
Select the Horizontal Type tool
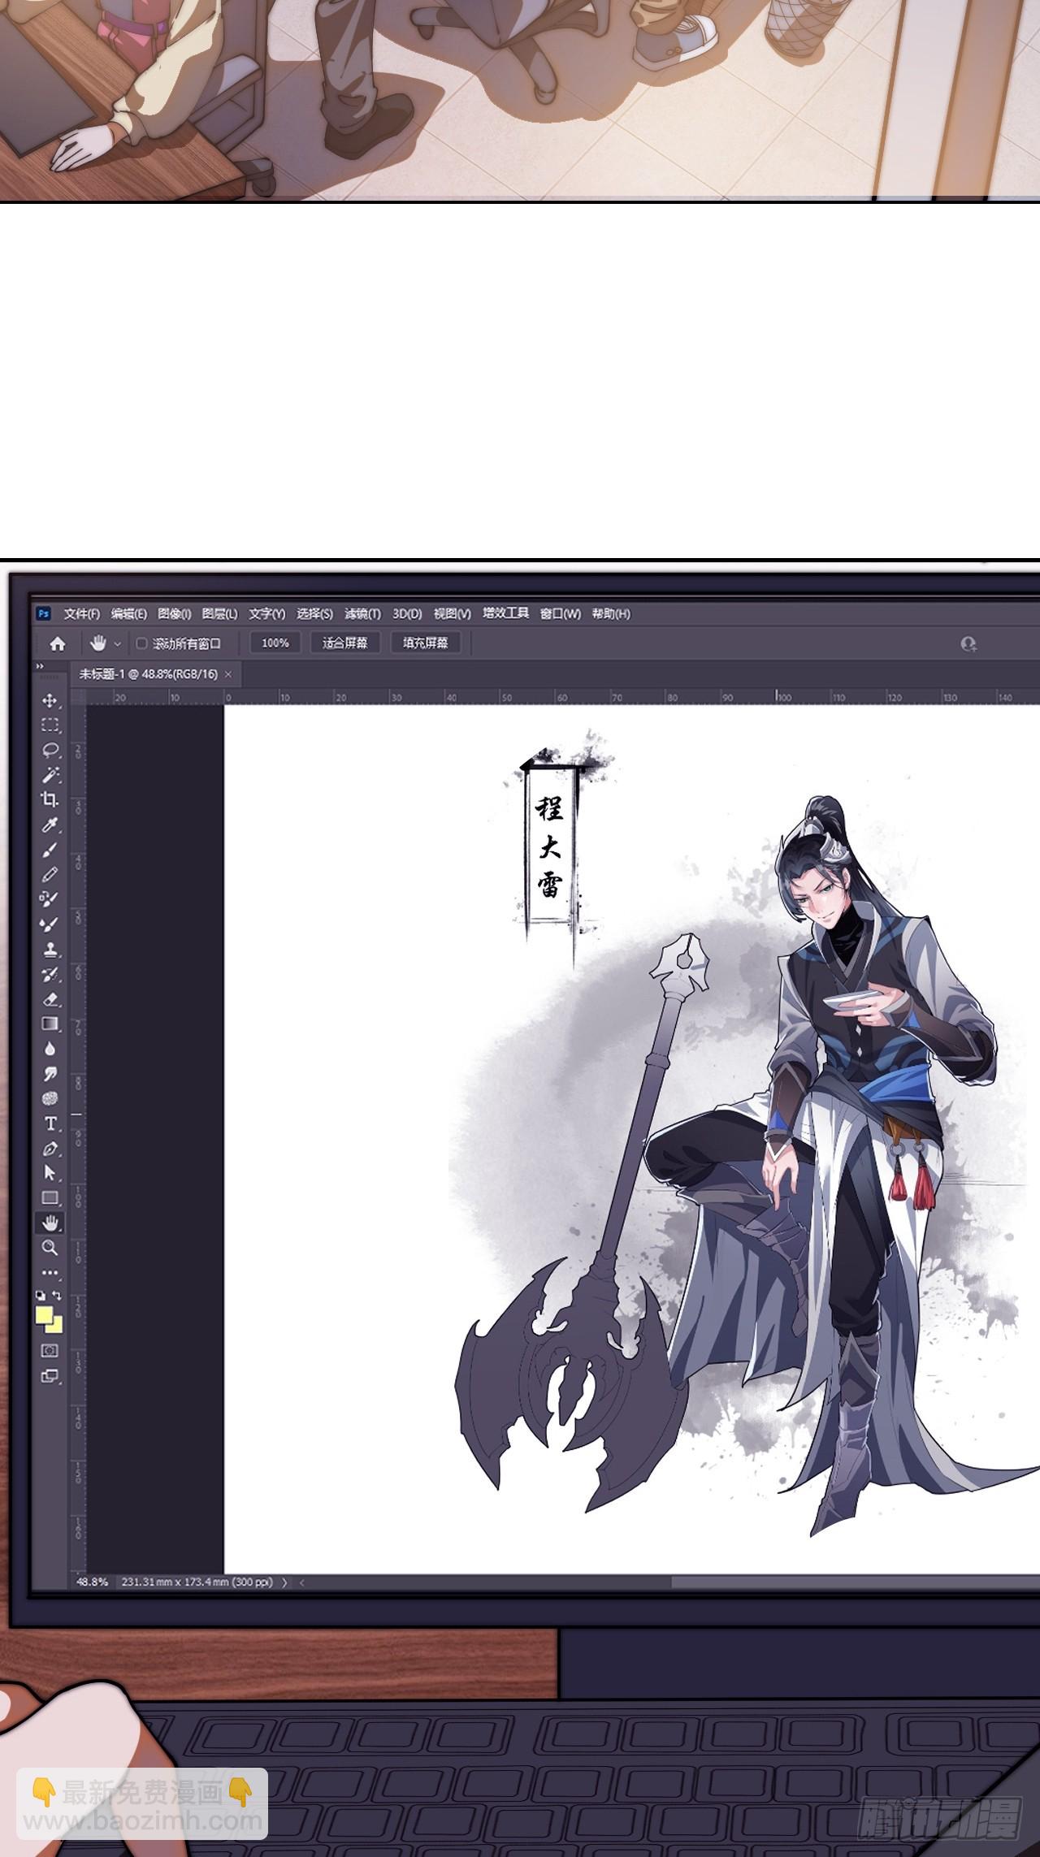coord(50,1123)
